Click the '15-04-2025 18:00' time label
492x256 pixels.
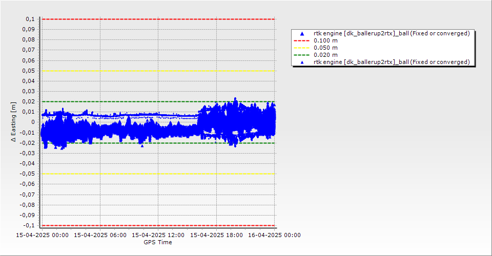pos(216,235)
